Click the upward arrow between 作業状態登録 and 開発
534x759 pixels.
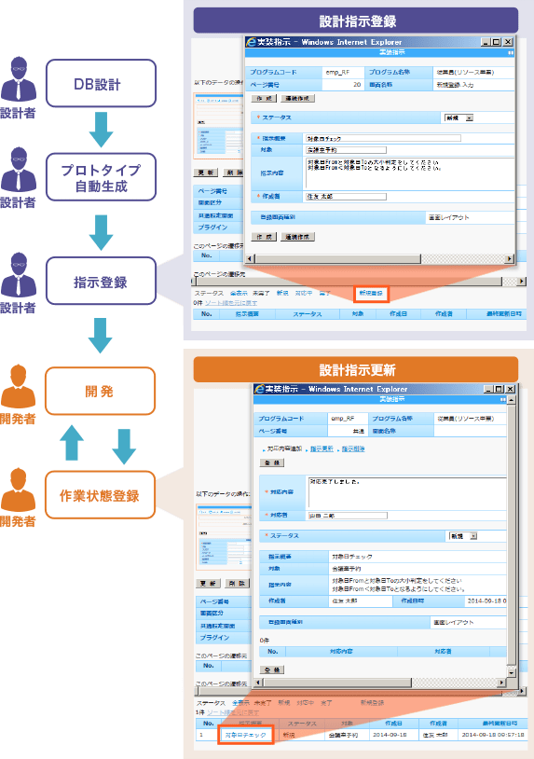72,442
